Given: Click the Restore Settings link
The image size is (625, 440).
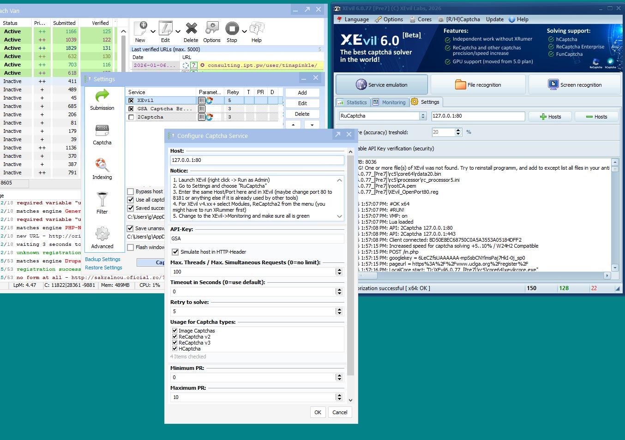Looking at the screenshot, I should pyautogui.click(x=103, y=268).
